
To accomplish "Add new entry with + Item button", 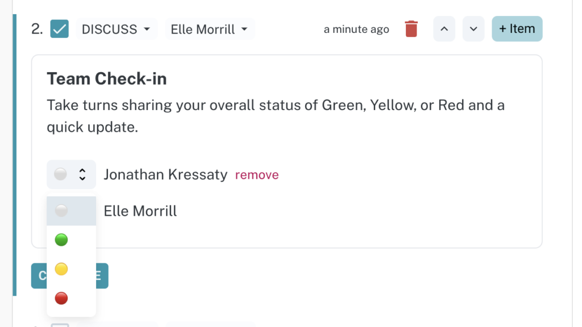I will (x=517, y=29).
